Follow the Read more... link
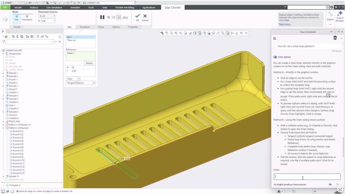 point(285,24)
